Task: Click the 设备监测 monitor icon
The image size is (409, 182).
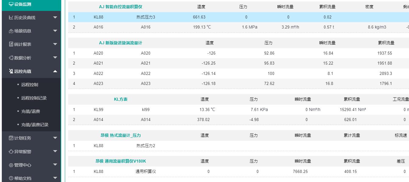Action: [x=11, y=4]
